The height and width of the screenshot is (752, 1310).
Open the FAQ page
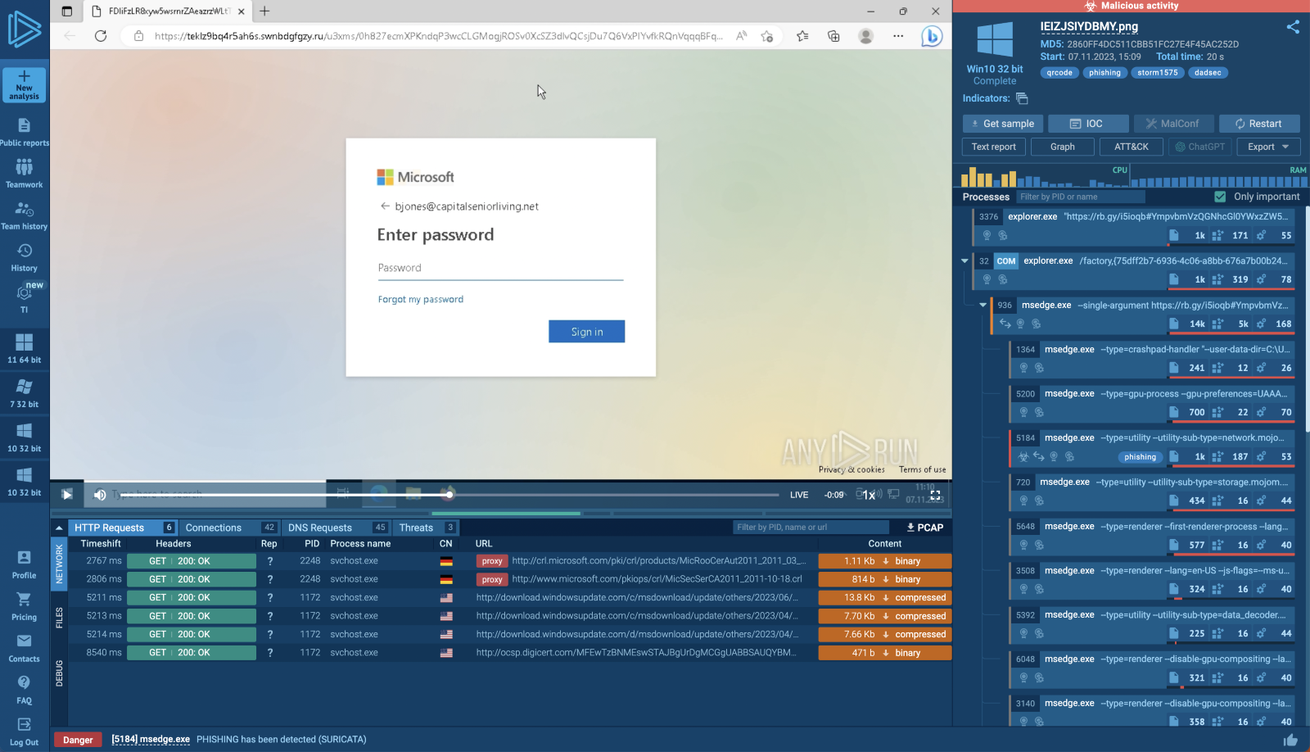point(25,690)
